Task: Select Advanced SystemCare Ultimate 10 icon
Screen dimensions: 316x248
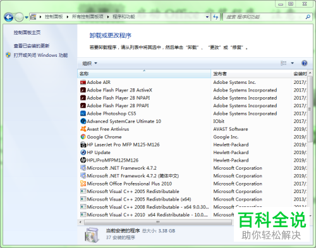Action: [83, 121]
